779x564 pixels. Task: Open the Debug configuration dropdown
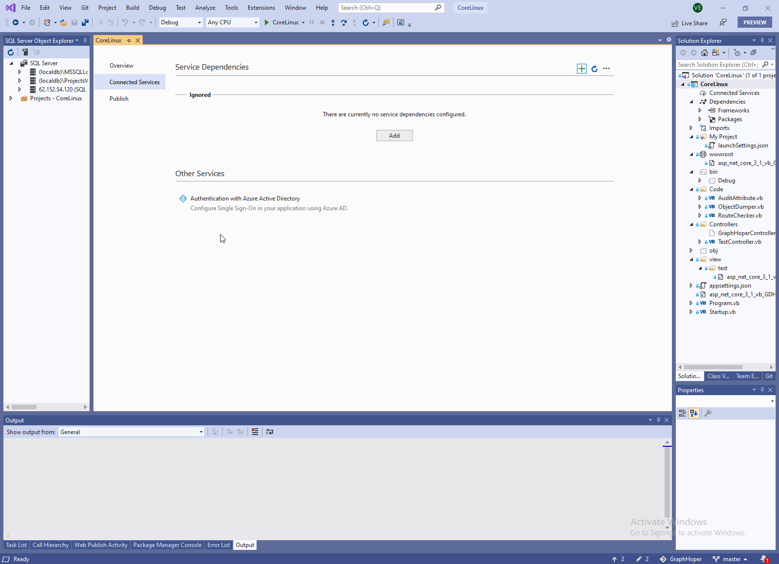181,22
